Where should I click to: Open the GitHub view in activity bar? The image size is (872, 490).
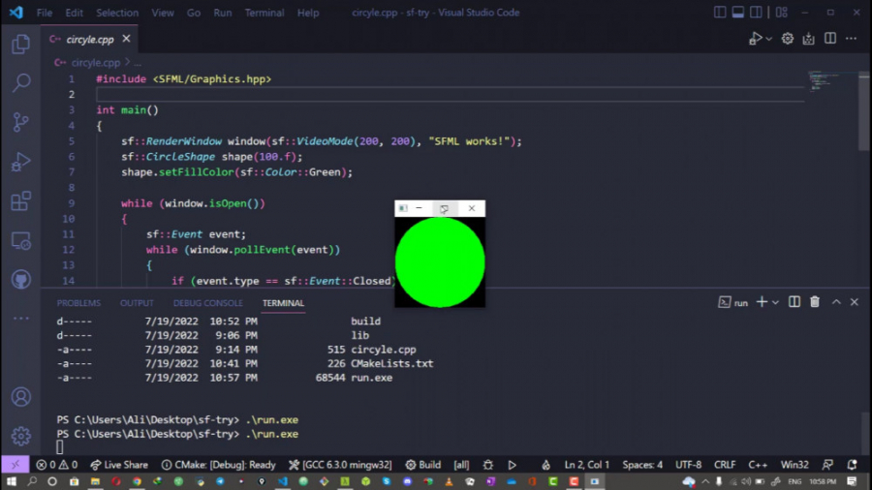click(x=20, y=280)
